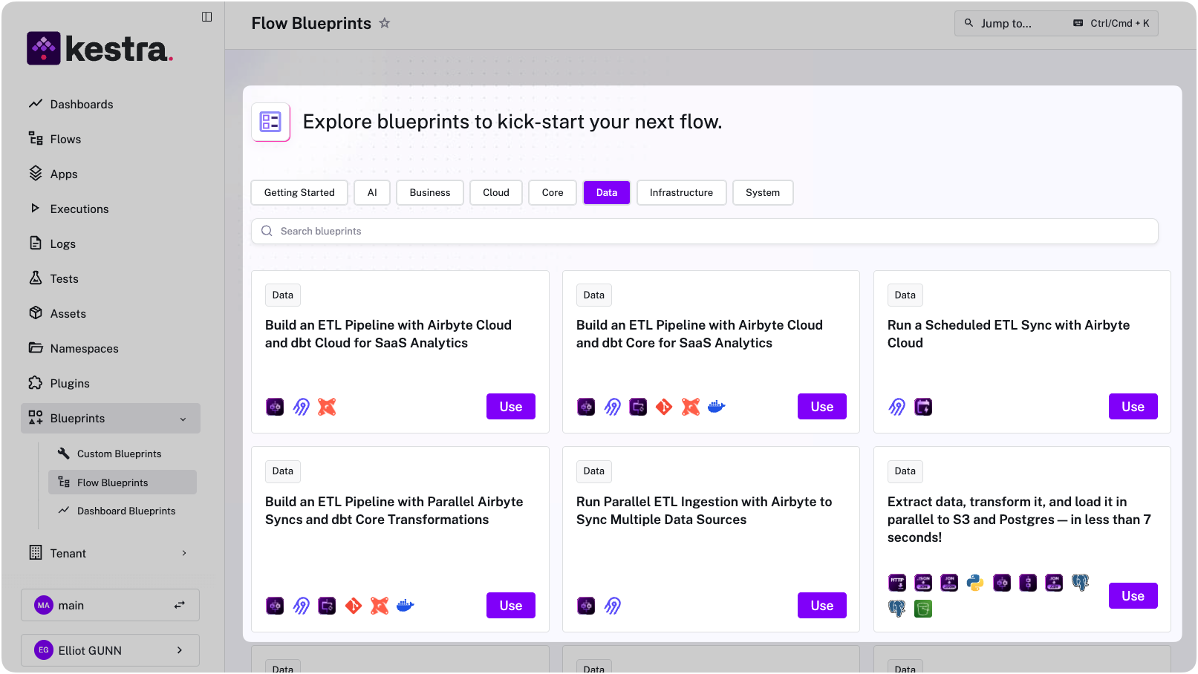
Task: Open Dashboard Blueprints from the sidebar
Action: pyautogui.click(x=126, y=511)
